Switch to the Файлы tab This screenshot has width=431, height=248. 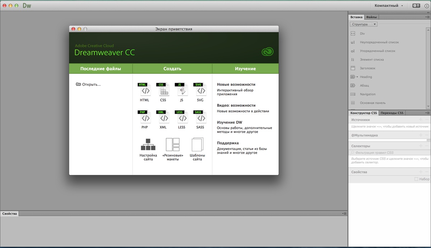(x=371, y=17)
